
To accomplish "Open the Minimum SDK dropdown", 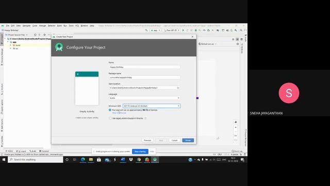I will pyautogui.click(x=152, y=106).
